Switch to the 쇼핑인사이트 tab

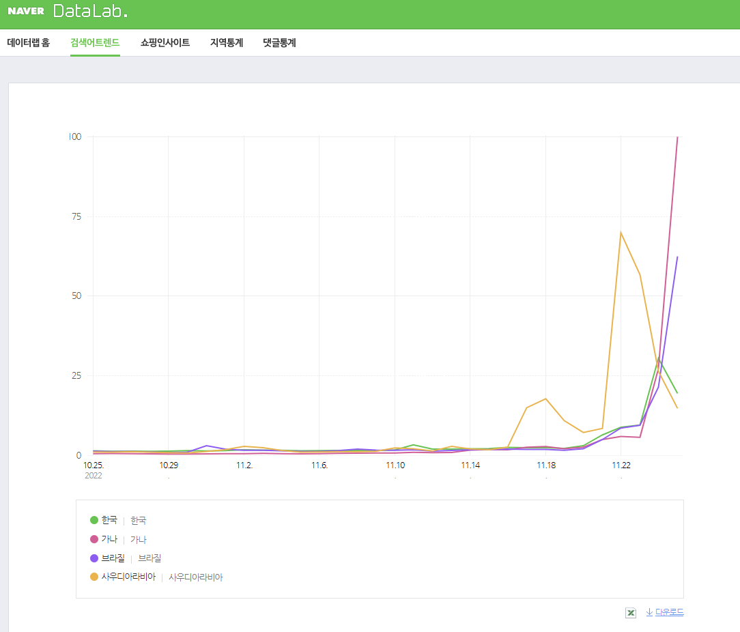tap(165, 42)
